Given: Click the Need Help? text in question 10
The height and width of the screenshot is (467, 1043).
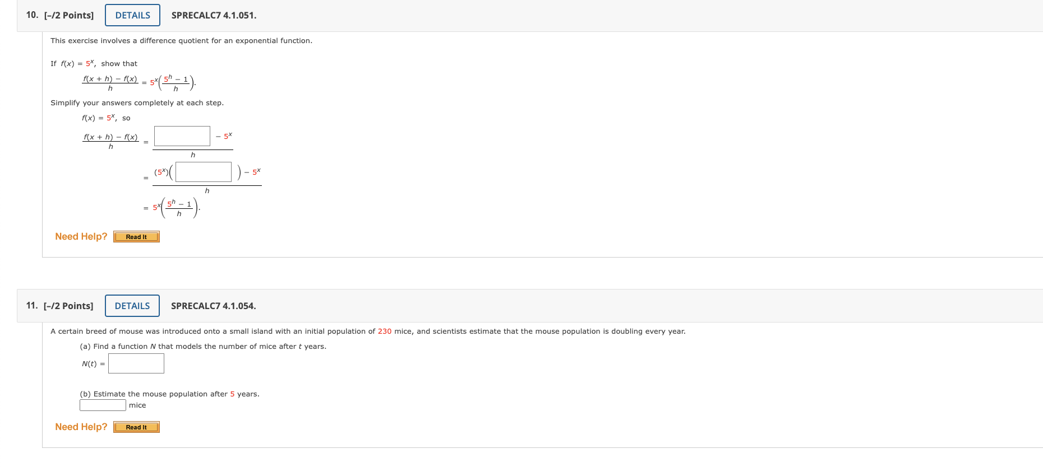Looking at the screenshot, I should (81, 236).
